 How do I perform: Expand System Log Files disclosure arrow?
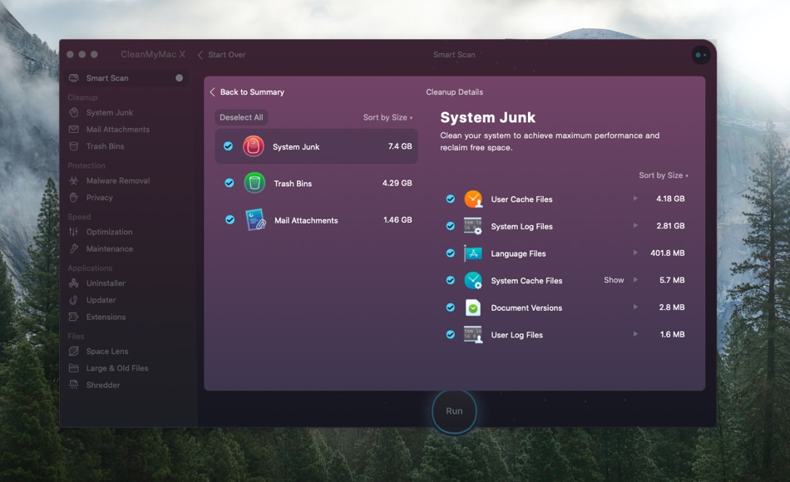[x=635, y=226]
